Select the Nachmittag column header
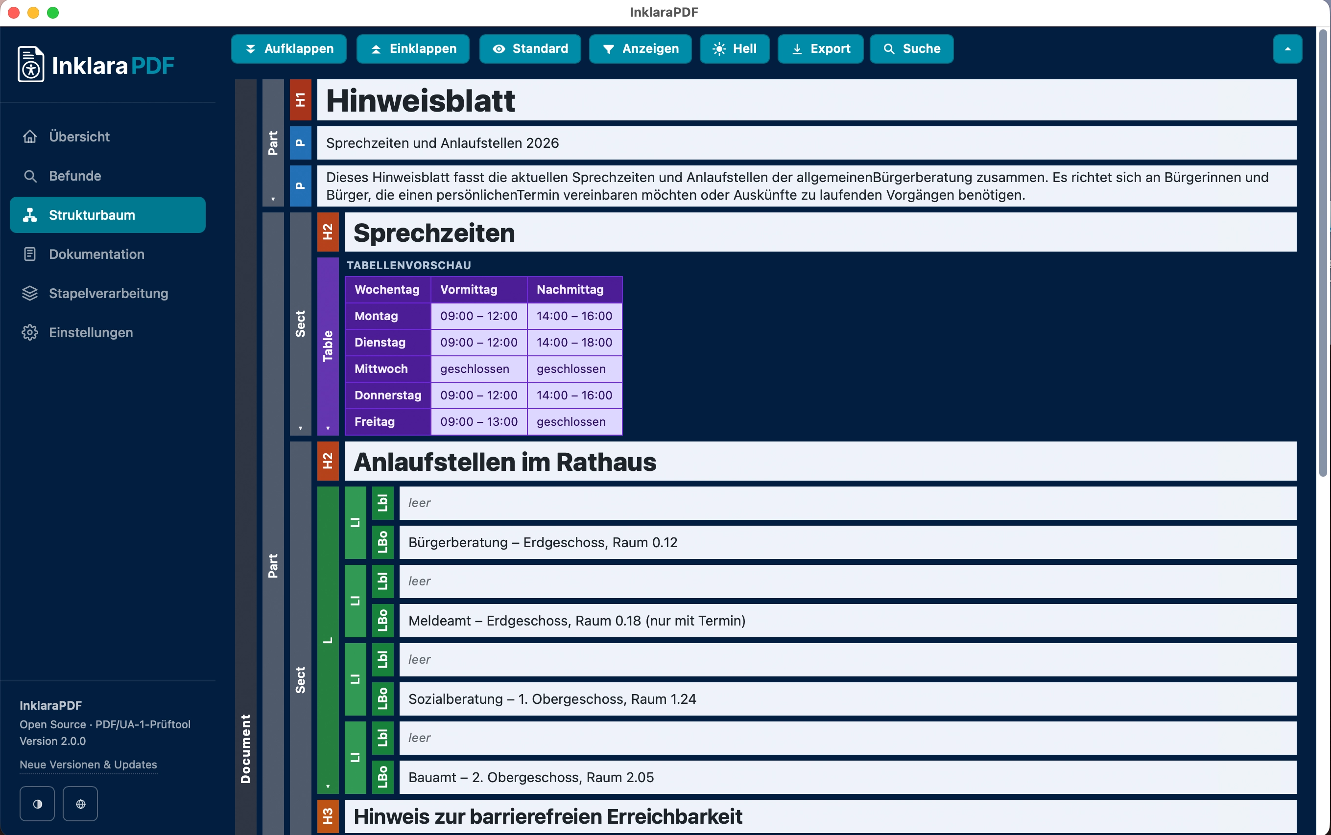1331x835 pixels. (574, 289)
